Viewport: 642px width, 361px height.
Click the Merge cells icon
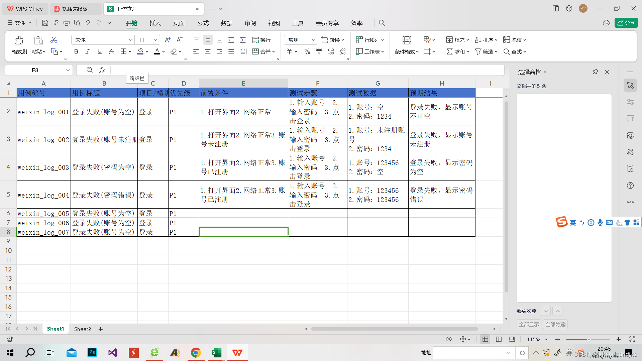(255, 51)
